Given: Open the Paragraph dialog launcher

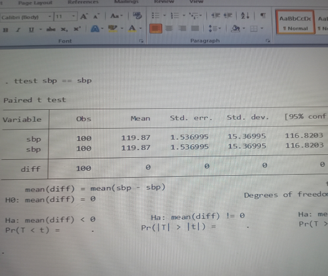Looking at the screenshot, I should (x=268, y=41).
